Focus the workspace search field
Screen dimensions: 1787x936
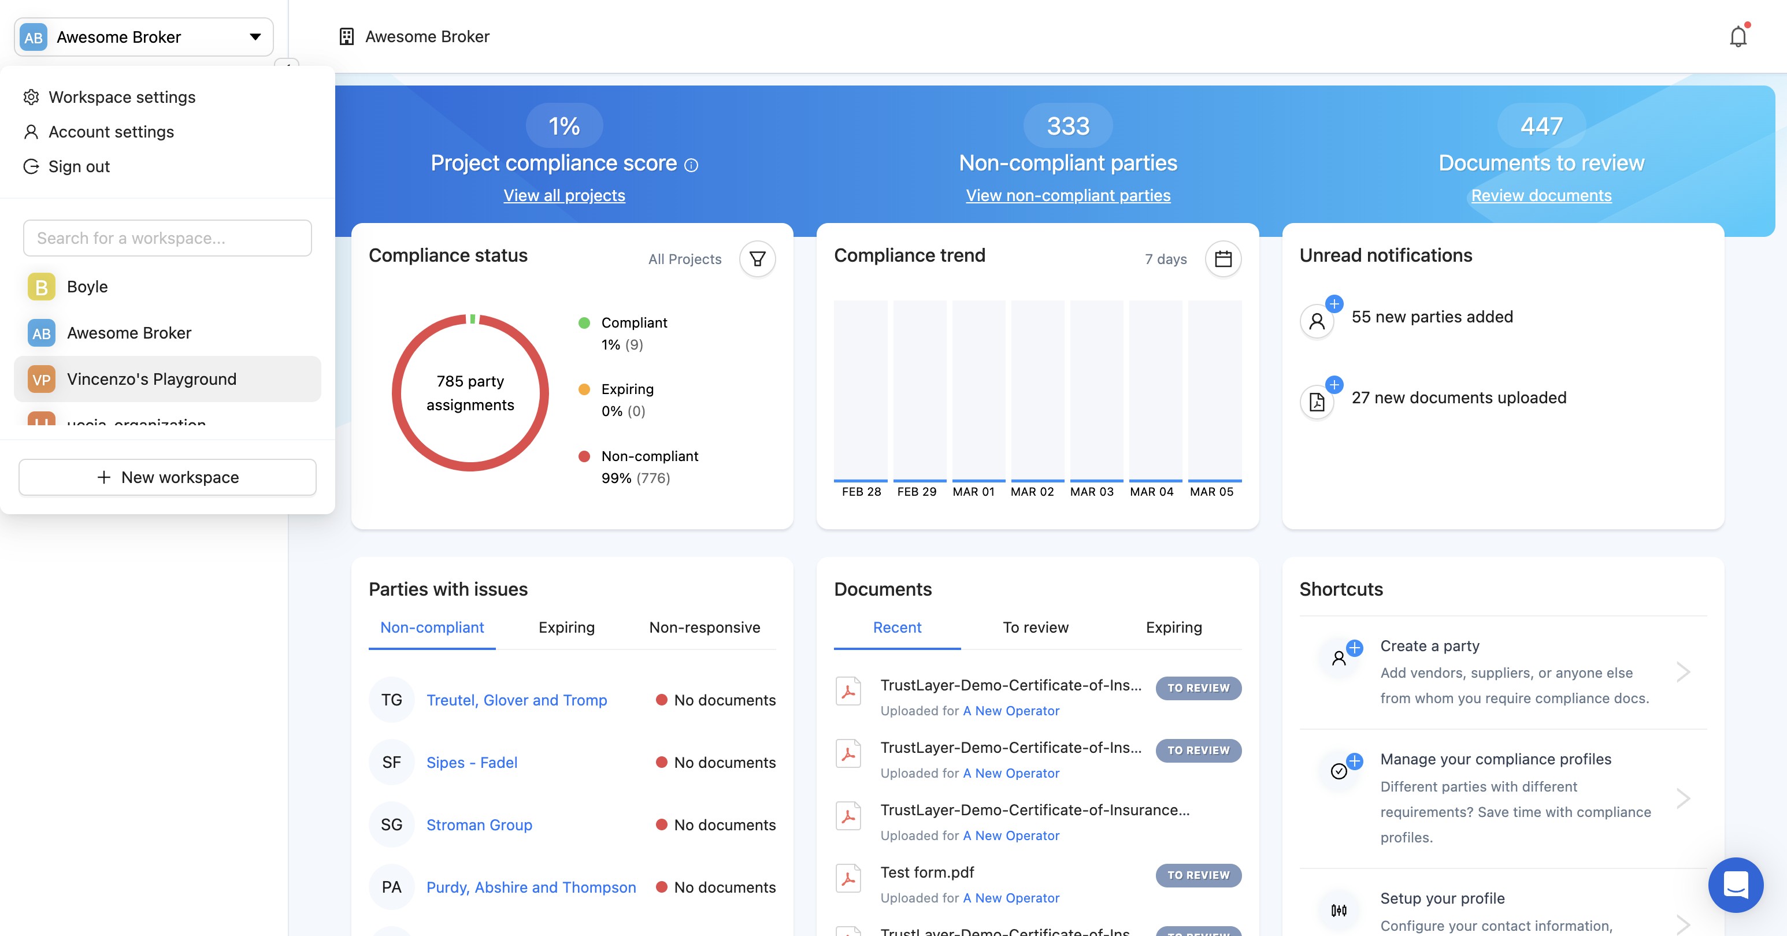167,238
